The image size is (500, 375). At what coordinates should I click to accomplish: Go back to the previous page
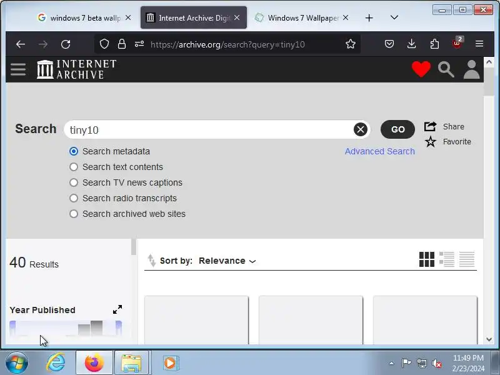pyautogui.click(x=21, y=44)
